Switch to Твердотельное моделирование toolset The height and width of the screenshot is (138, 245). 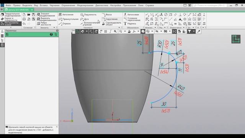[11, 15]
